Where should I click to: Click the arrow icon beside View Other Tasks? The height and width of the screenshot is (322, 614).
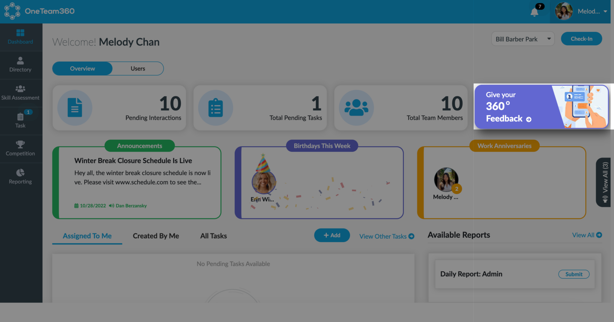tap(412, 236)
